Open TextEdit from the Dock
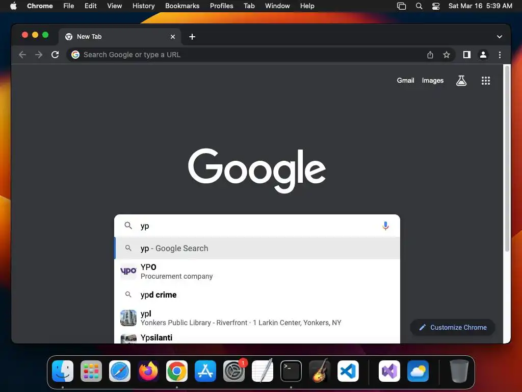This screenshot has width=522, height=392. coord(263,371)
